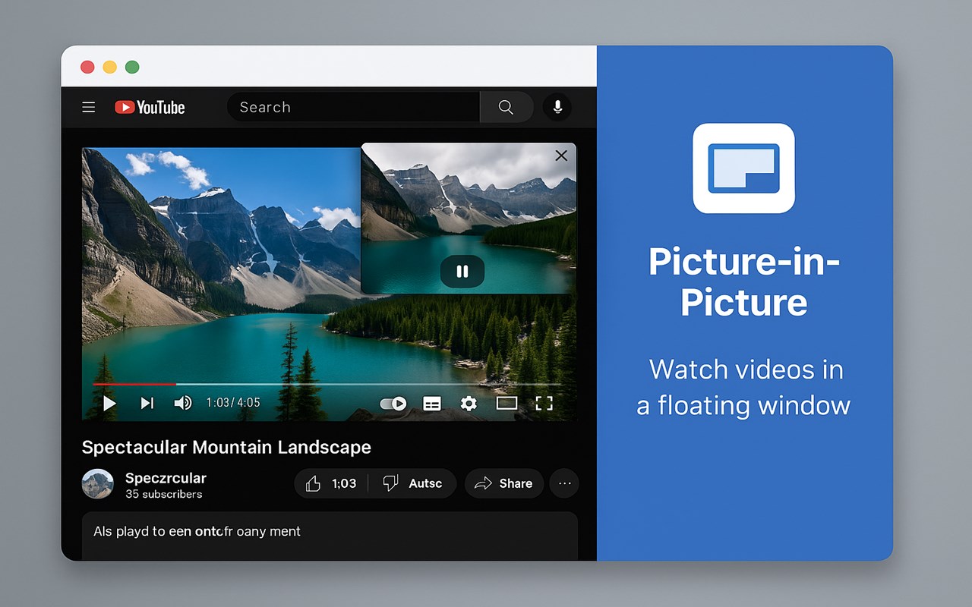Pause the floating Picture-in-Picture video
This screenshot has width=972, height=607.
click(x=462, y=271)
